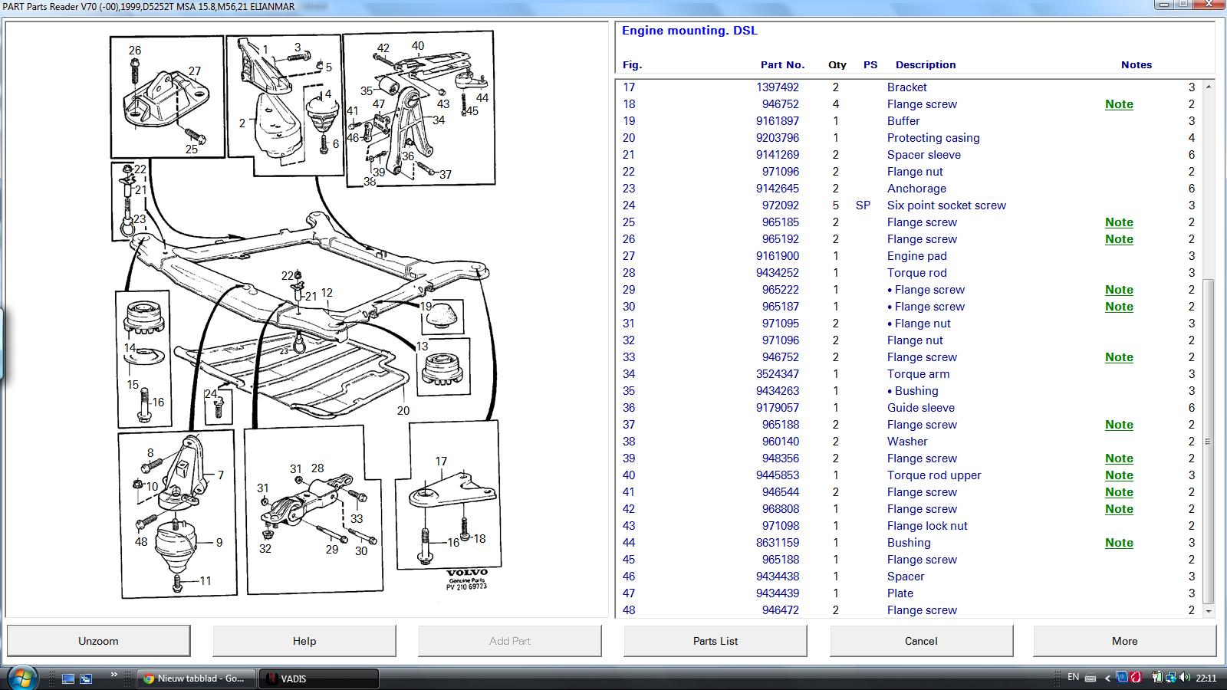This screenshot has width=1227, height=690.
Task: Switch to the Chrome Nieuw tabblad window
Action: [193, 678]
